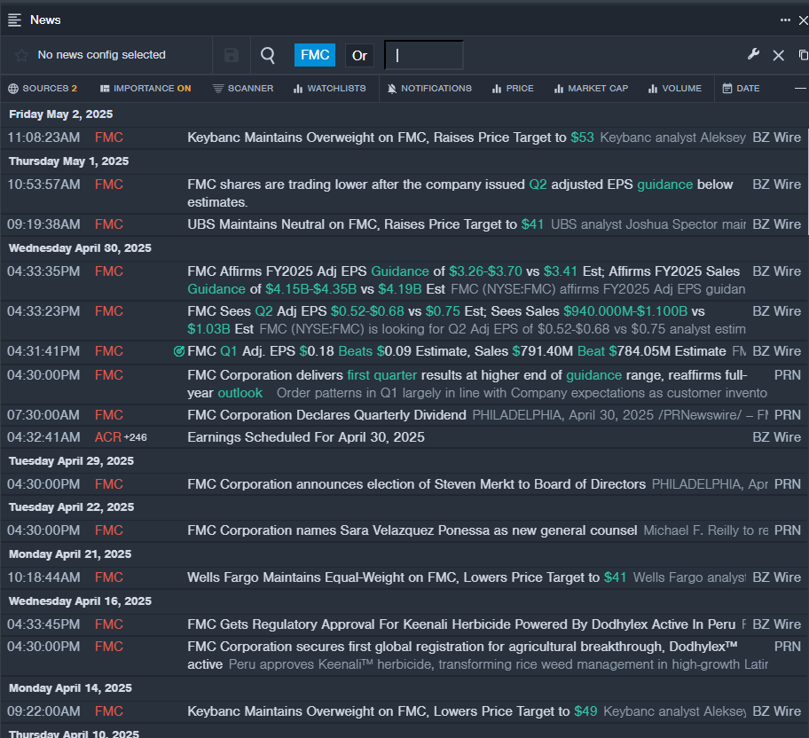The height and width of the screenshot is (738, 809).
Task: Select the FMC search tag
Action: (315, 55)
